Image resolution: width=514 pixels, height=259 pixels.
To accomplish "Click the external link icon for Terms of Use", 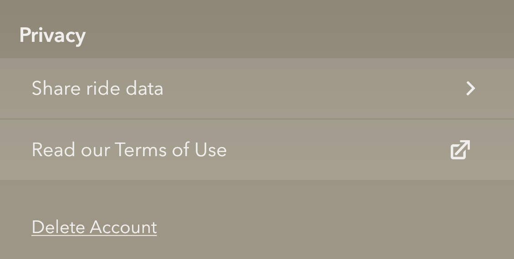I will [x=460, y=150].
